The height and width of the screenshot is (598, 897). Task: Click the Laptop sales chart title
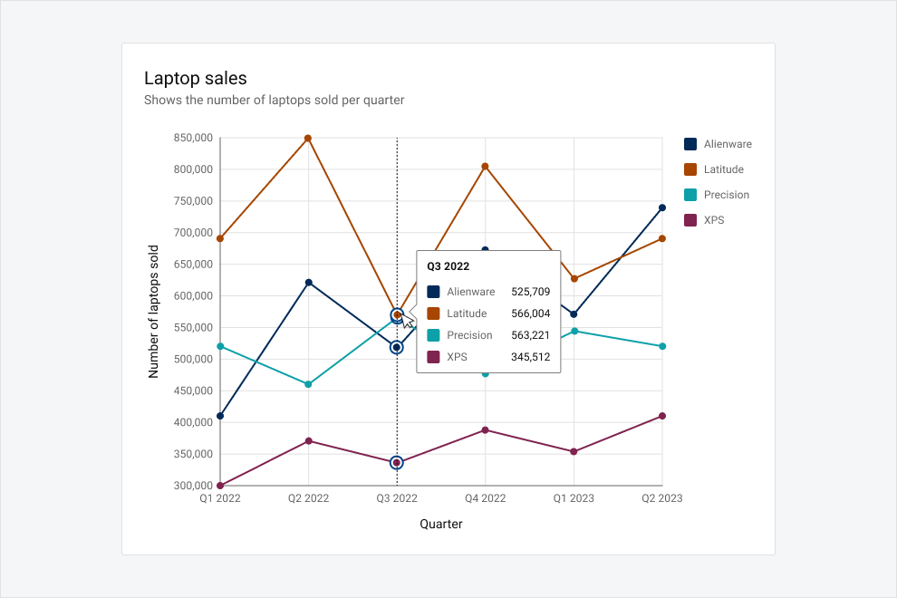tap(196, 79)
